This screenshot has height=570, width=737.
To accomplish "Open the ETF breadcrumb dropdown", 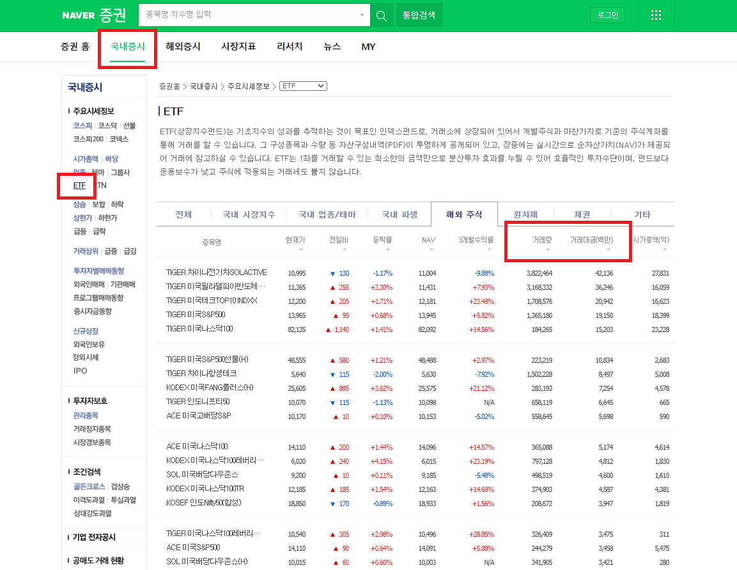I will [303, 86].
